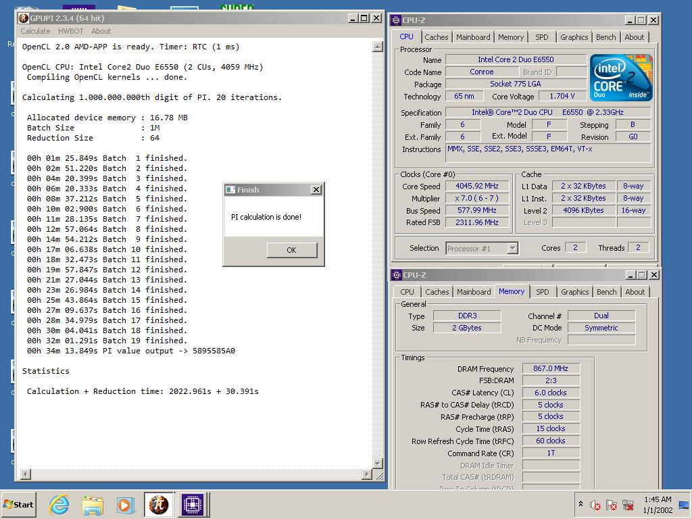Select the CPU tab in upper CPU-Z
The width and height of the screenshot is (692, 519).
pos(406,36)
